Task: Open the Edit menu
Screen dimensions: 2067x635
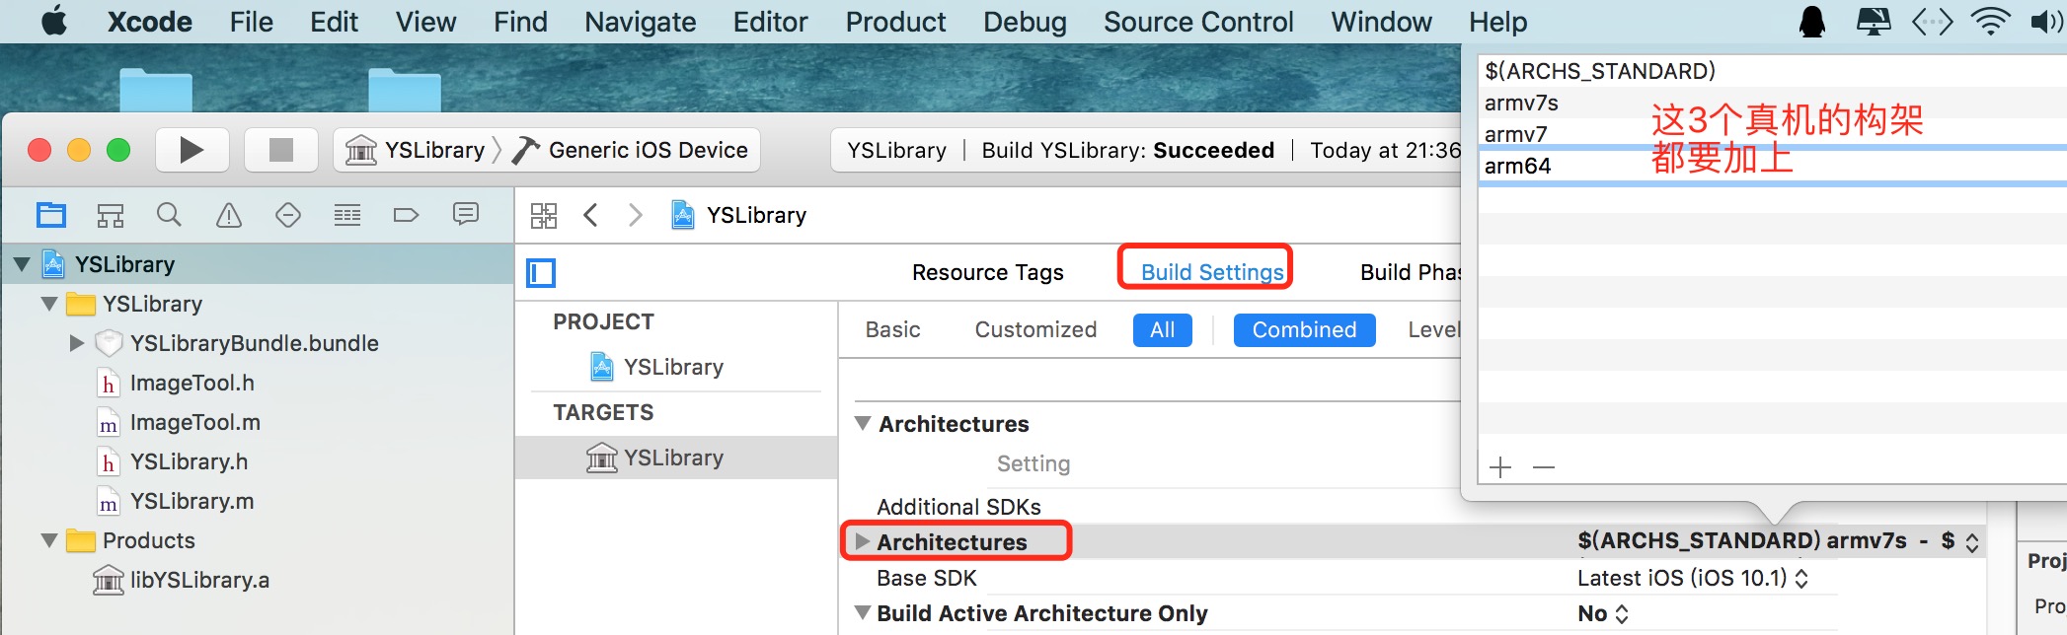Action: [334, 22]
